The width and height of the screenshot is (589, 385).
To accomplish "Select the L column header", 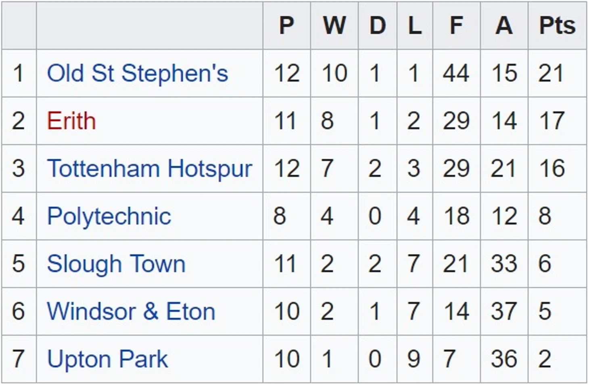I will (414, 26).
